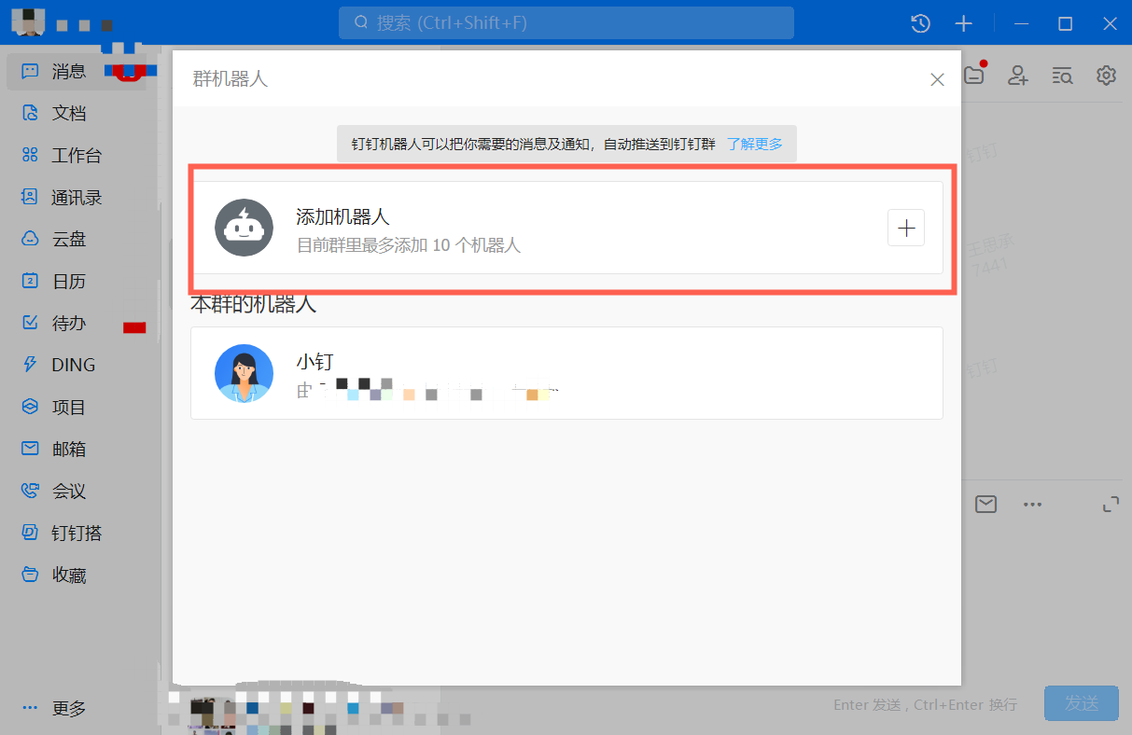This screenshot has width=1132, height=735.
Task: Click the 本群的机器人 heading
Action: 254,304
